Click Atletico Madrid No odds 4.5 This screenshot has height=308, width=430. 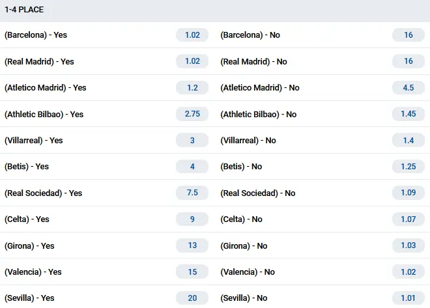(408, 87)
